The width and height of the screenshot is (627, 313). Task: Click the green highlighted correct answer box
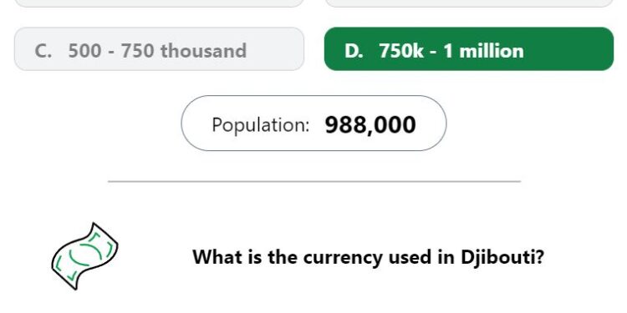coord(469,49)
